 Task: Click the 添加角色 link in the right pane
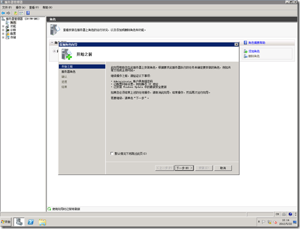(x=254, y=51)
